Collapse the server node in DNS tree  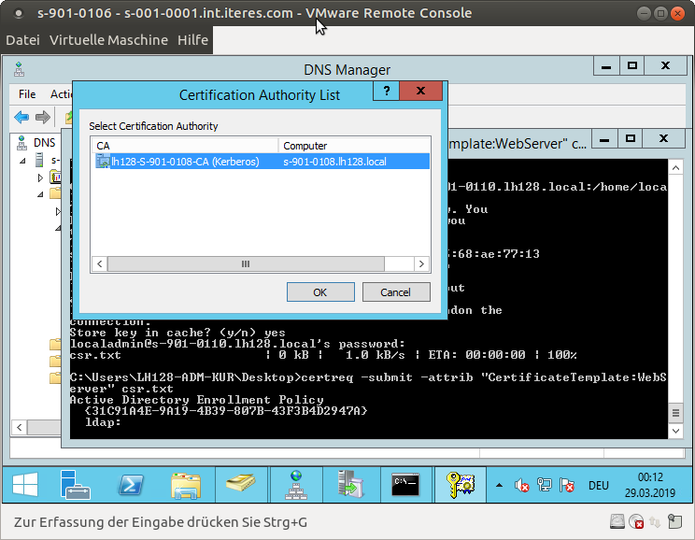point(22,160)
